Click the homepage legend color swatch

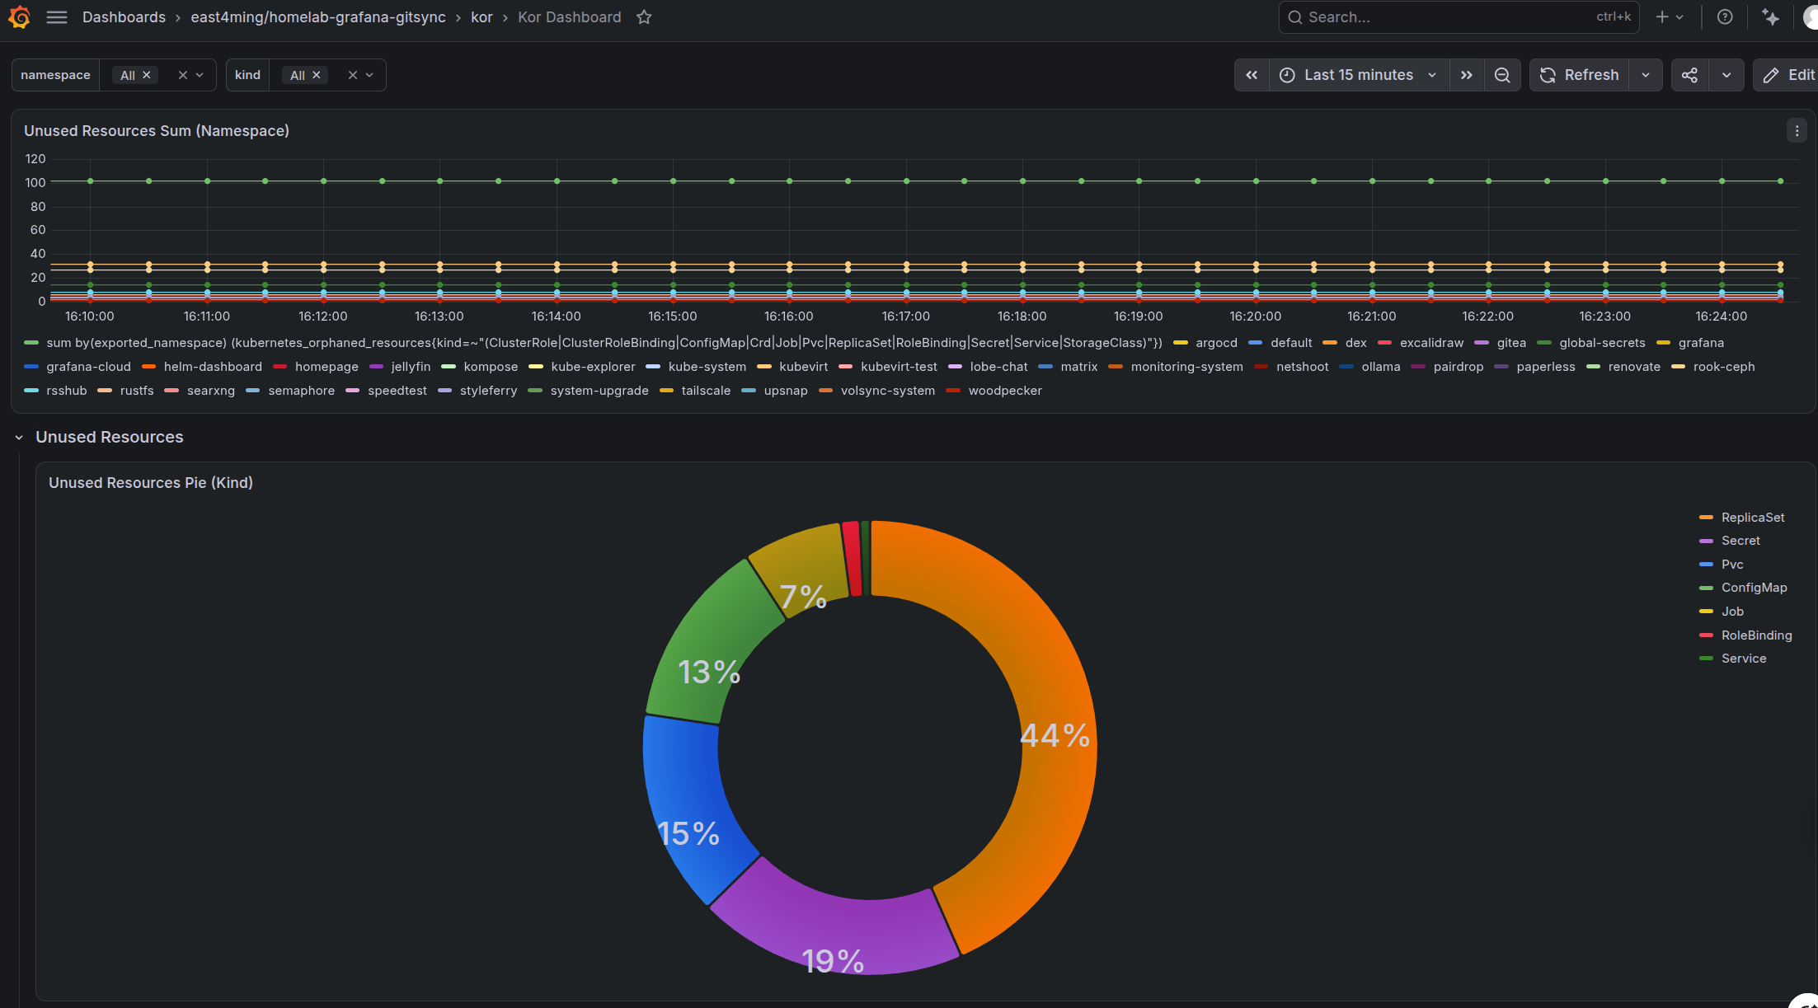280,367
